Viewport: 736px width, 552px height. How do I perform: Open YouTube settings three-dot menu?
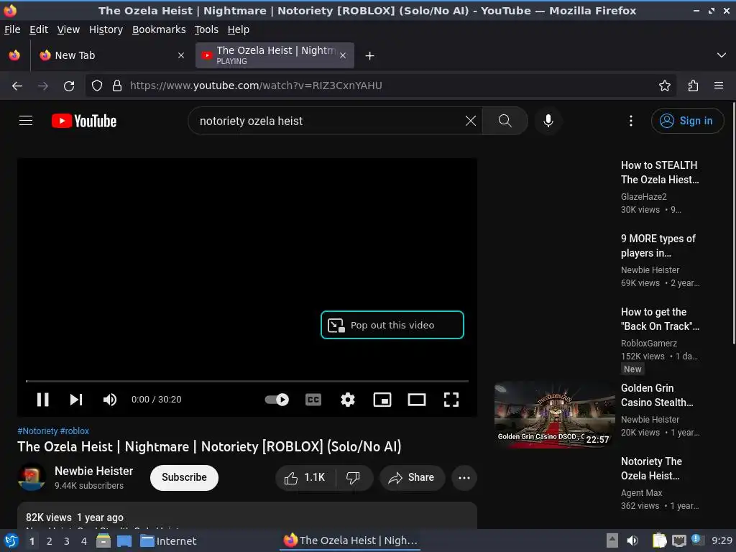pos(631,121)
